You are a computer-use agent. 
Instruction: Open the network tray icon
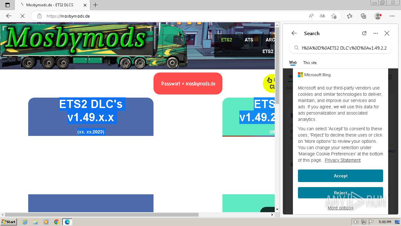(x=364, y=222)
